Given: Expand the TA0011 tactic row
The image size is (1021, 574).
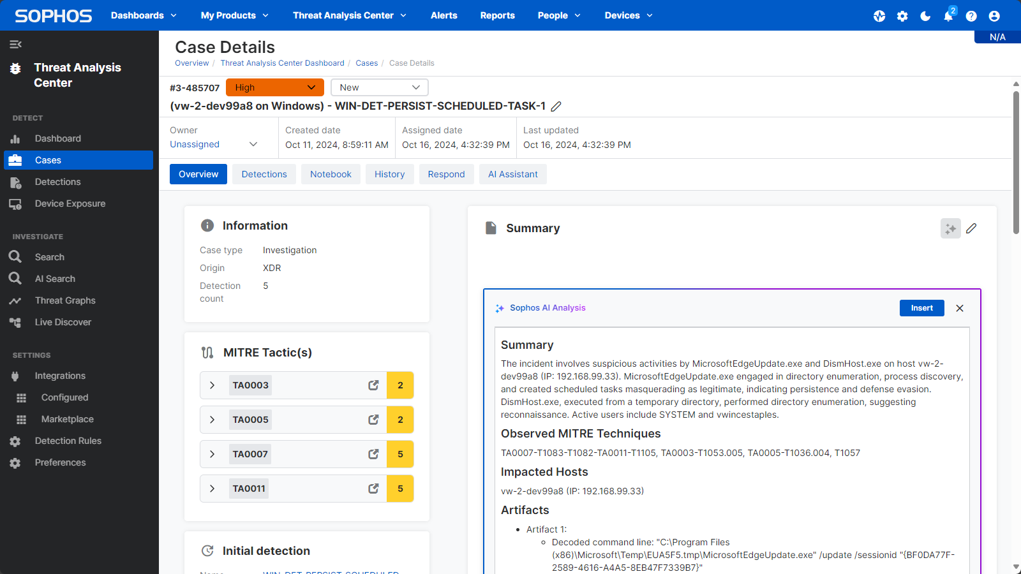Looking at the screenshot, I should click(212, 489).
